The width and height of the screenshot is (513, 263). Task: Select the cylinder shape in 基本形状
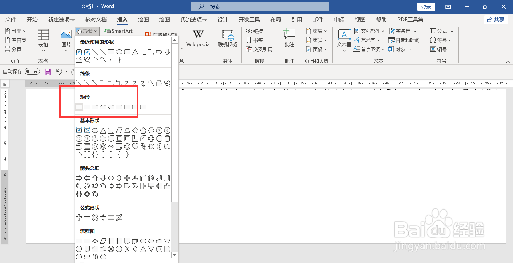(167, 138)
